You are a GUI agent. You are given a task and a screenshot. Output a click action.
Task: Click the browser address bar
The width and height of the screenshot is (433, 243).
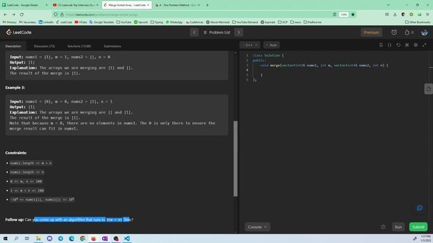tap(193, 14)
